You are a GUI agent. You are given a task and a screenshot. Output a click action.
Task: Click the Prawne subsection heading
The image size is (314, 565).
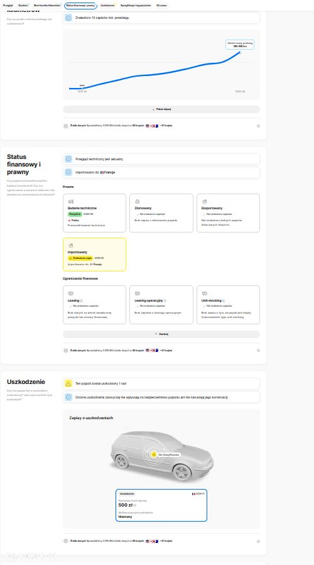pyautogui.click(x=68, y=187)
